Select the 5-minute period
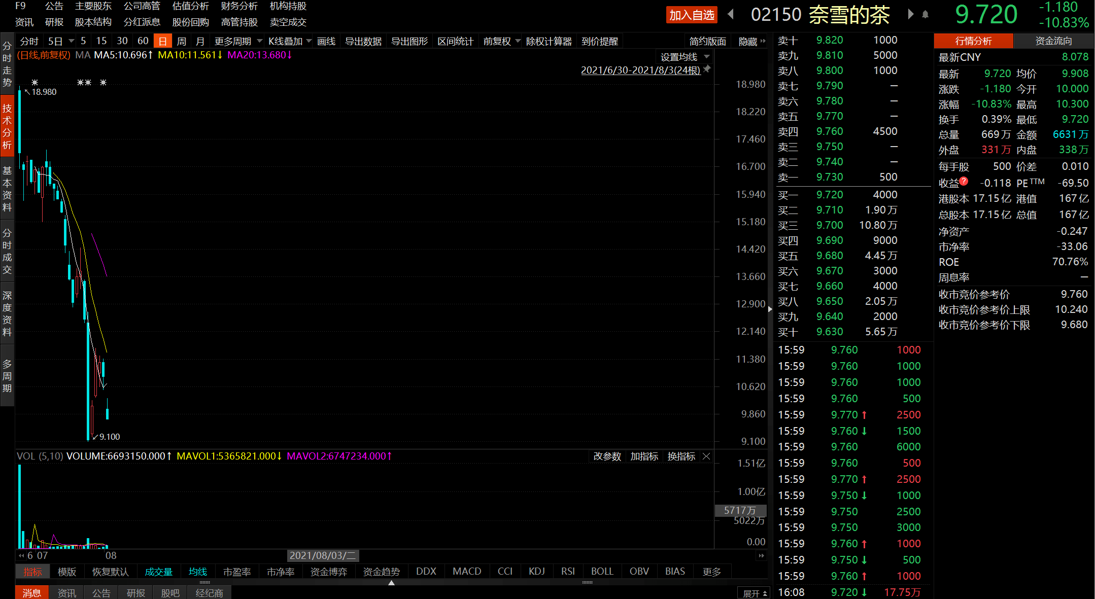This screenshot has width=1095, height=599. click(x=83, y=41)
